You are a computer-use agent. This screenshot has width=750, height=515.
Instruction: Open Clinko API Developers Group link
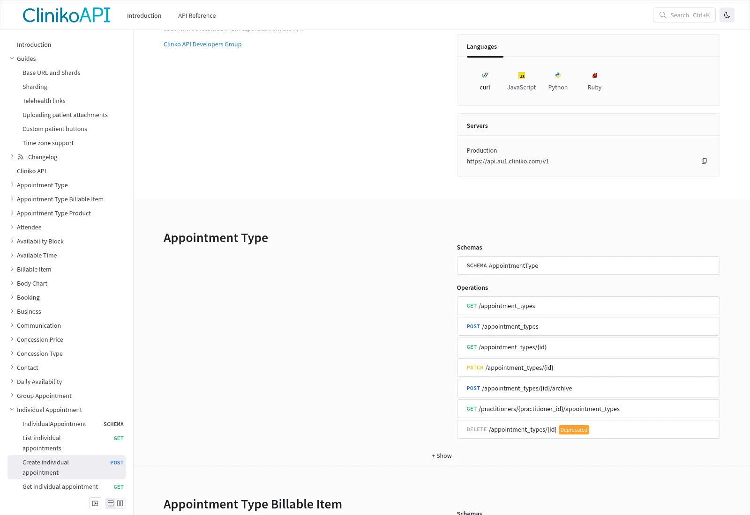tap(202, 44)
